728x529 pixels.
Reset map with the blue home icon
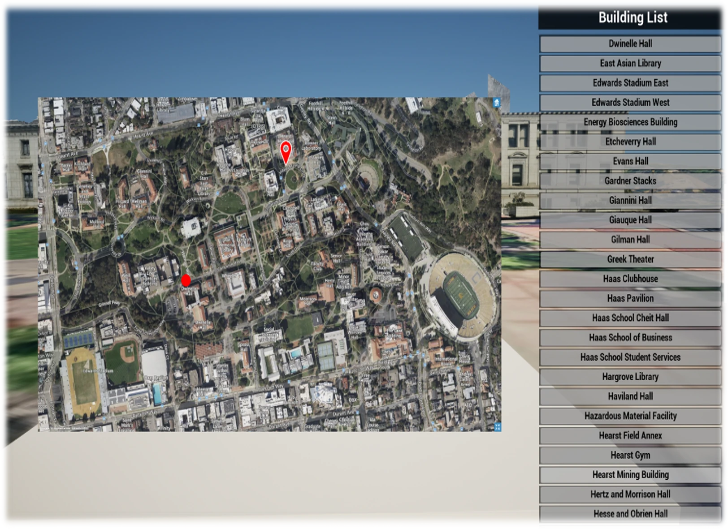[497, 103]
